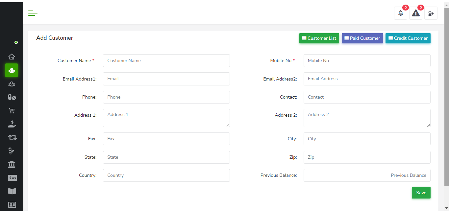Open the Customer List
The width and height of the screenshot is (449, 211).
(x=319, y=38)
